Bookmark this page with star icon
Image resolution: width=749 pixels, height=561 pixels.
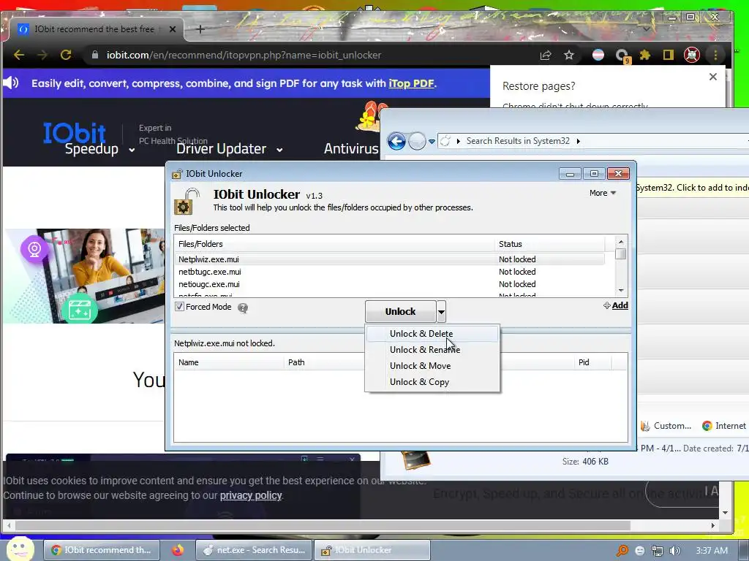(569, 55)
